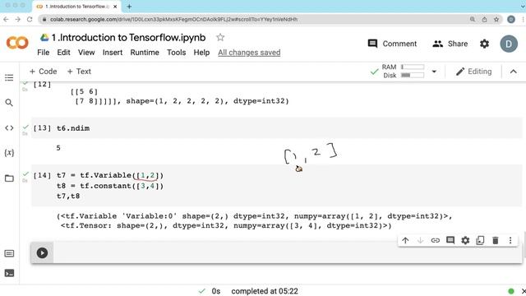The width and height of the screenshot is (526, 296).
Task: Click the browser address bar URL
Action: (x=173, y=20)
